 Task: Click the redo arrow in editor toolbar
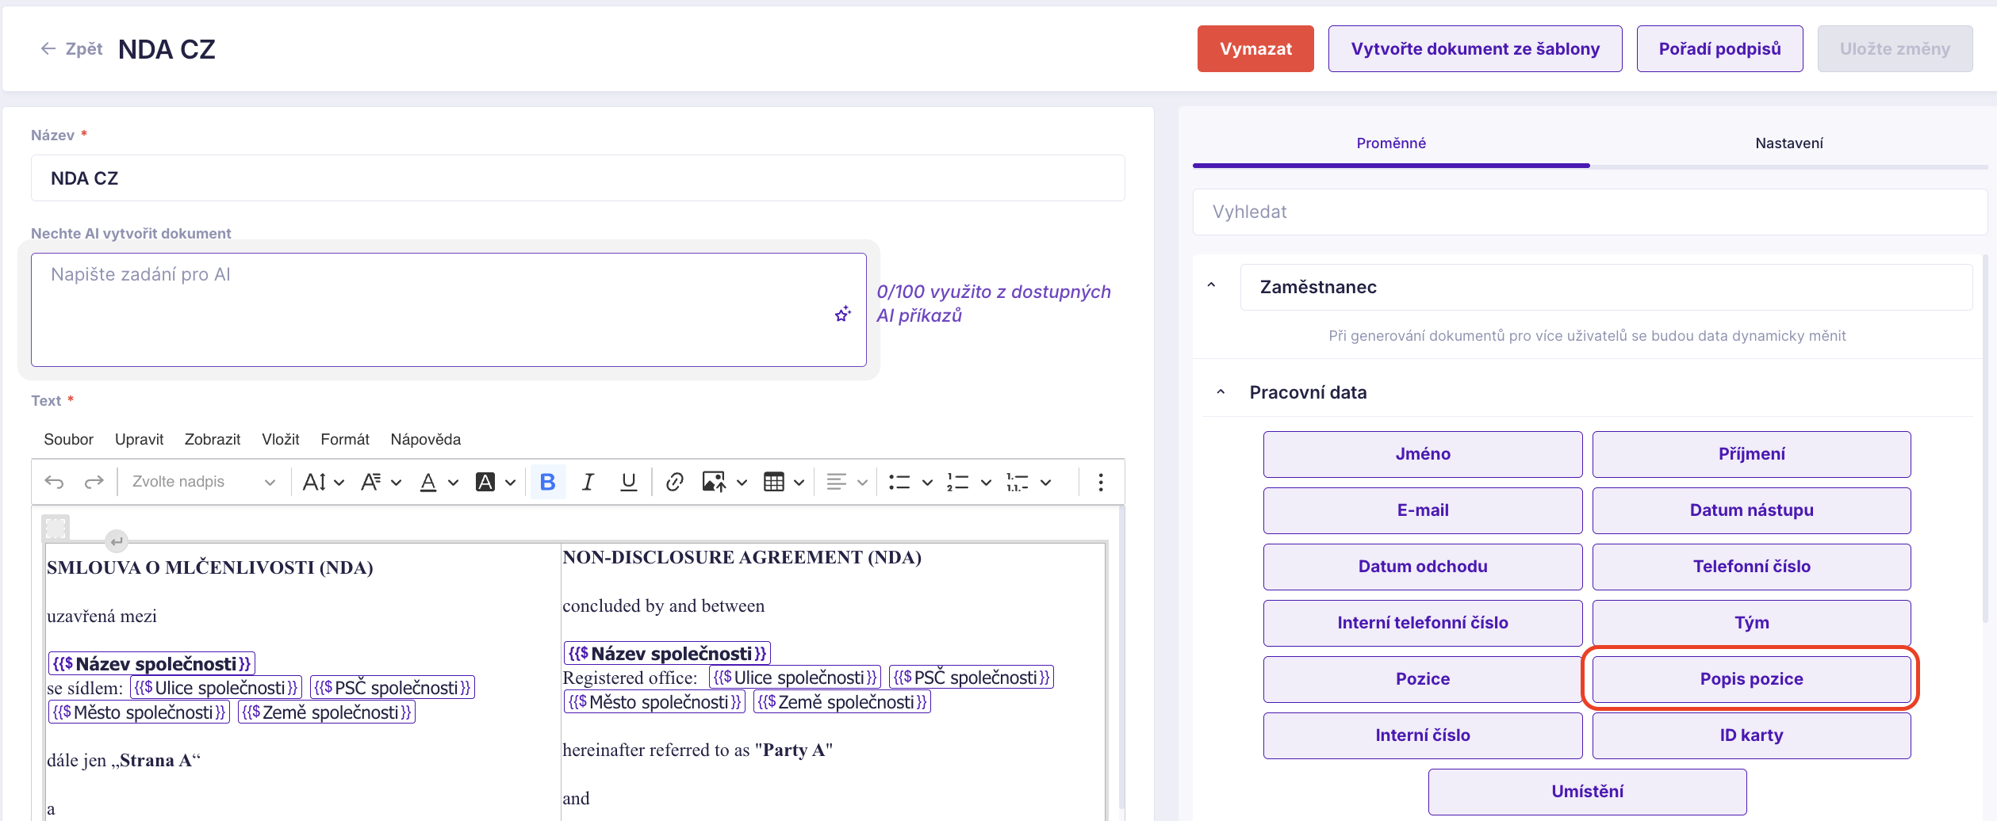click(x=94, y=482)
